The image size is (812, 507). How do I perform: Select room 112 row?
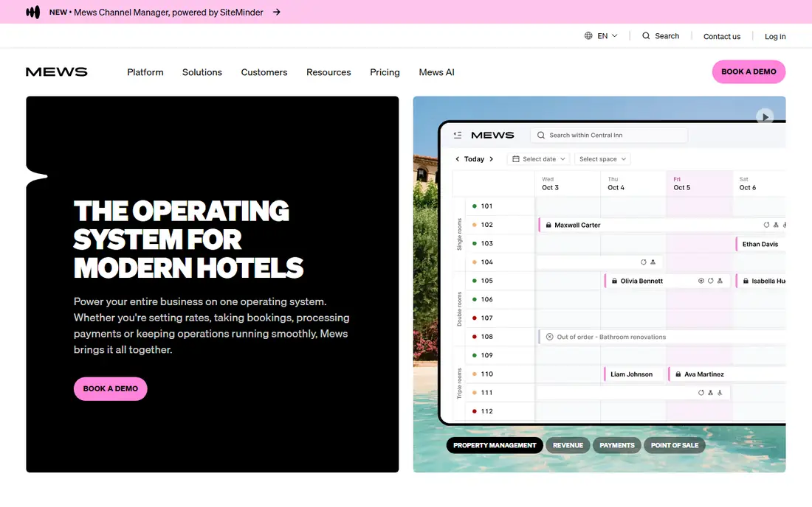click(x=500, y=411)
